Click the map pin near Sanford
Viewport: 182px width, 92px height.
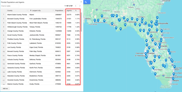161,41
